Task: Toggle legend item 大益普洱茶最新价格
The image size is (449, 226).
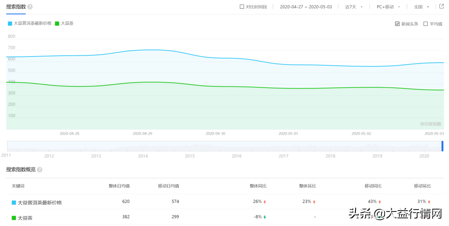Action: coord(30,23)
